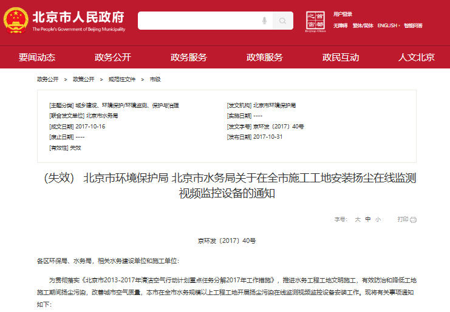Set font size to 中 (medium)
Screen dimensions: 450x312
click(x=368, y=219)
